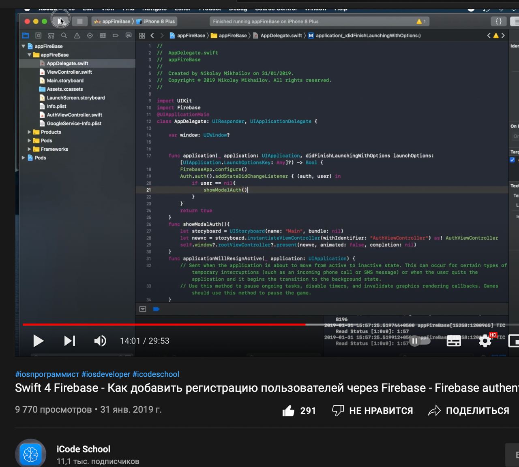Expand the Products folder
The image size is (519, 467).
[29, 132]
